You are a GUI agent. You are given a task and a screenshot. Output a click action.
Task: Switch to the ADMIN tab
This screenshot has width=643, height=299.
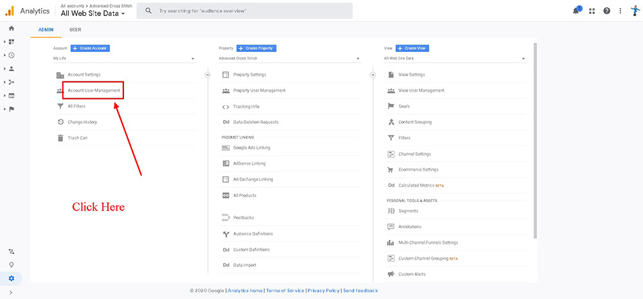[46, 30]
